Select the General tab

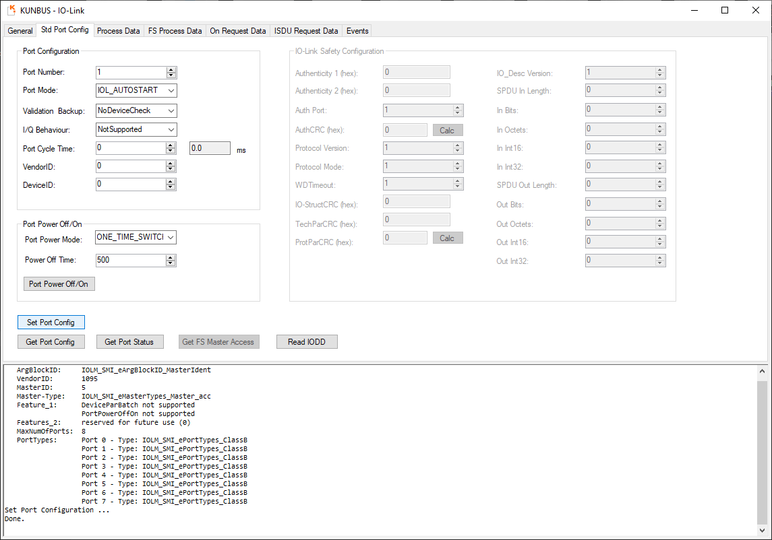tap(20, 31)
